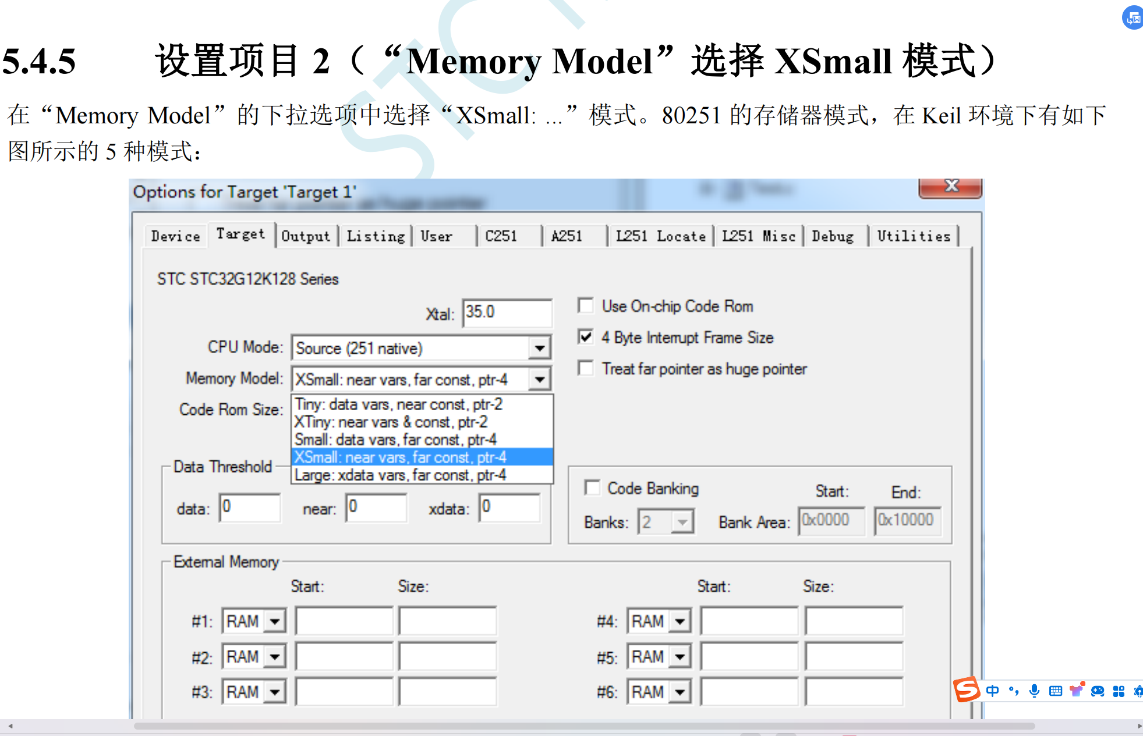Choose 'Small: data vars, far const, ptr-4'

(422, 439)
